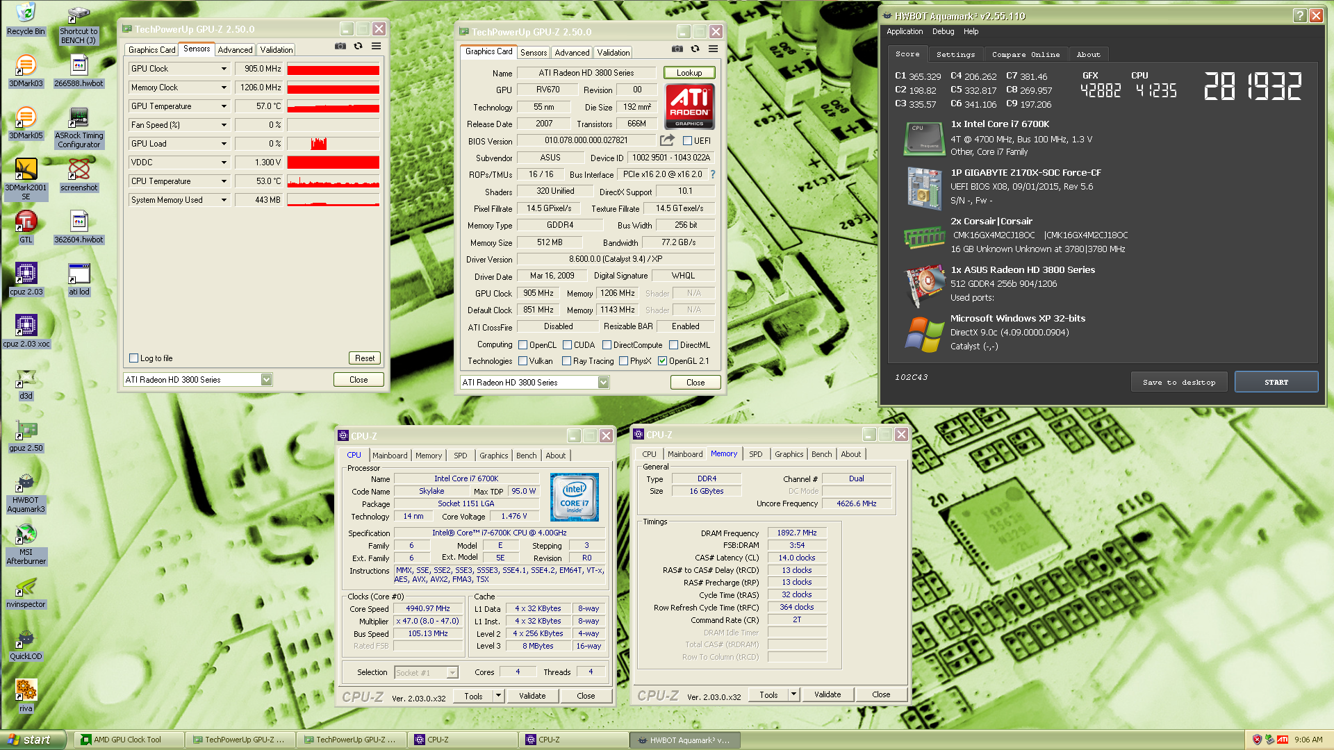The width and height of the screenshot is (1334, 750).
Task: Click the refresh icon in GPU-Z Sensors window
Action: tap(359, 46)
